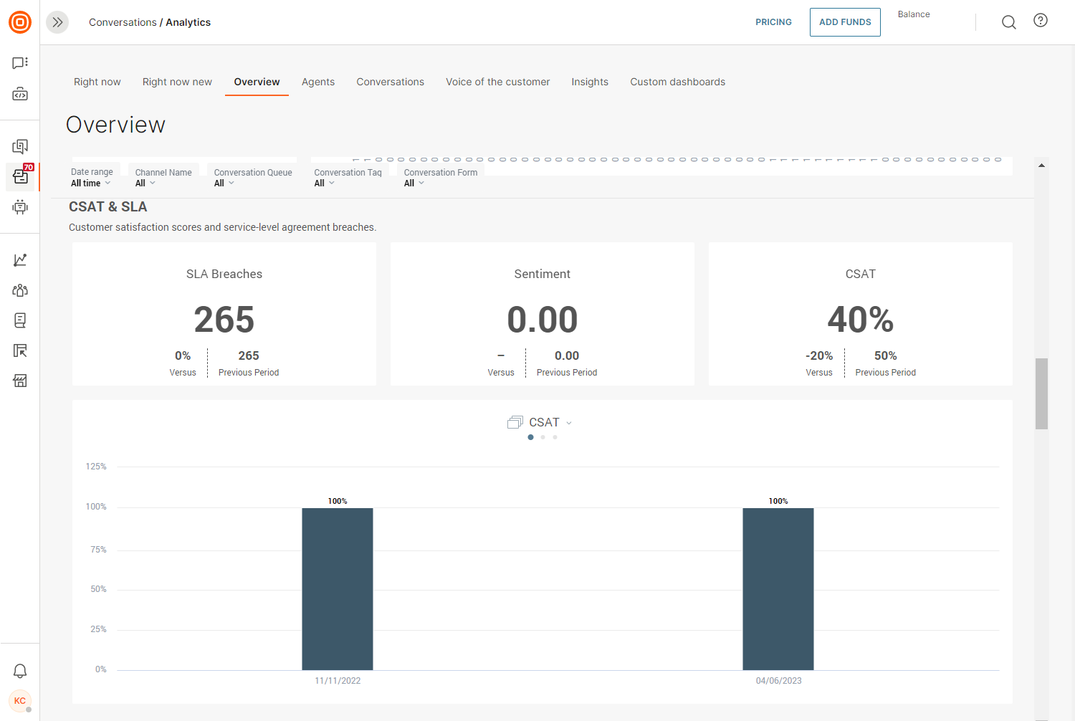Open the help question mark icon
Viewport: 1075px width, 721px height.
point(1041,20)
